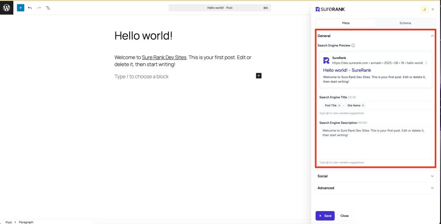
Task: Click the Save button
Action: point(325,216)
